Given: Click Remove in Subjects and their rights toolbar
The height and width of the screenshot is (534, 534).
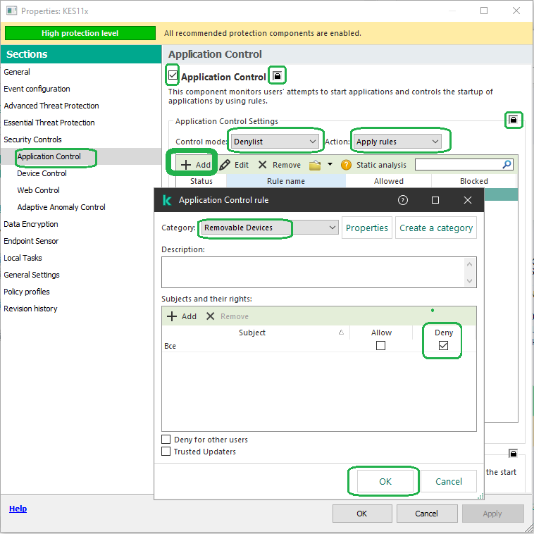Looking at the screenshot, I should [228, 316].
